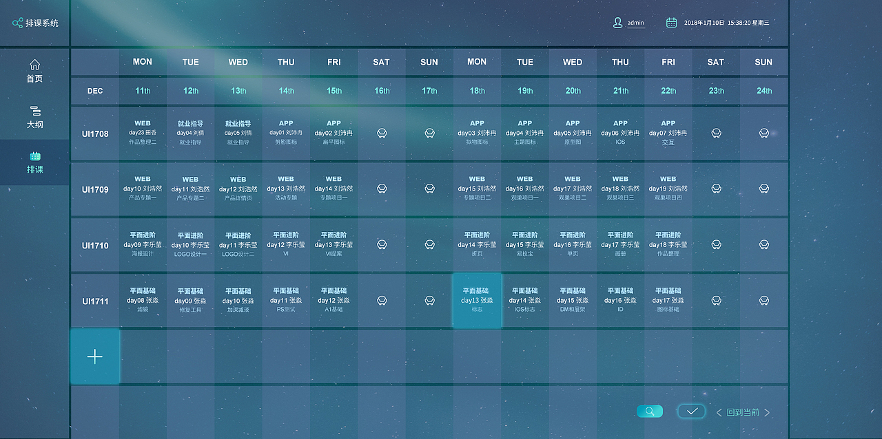The height and width of the screenshot is (439, 882).
Task: Open the day12 李乐莹 VI lesson cell
Action: click(286, 244)
